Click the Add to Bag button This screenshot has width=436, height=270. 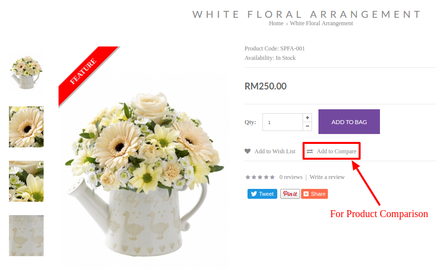click(x=349, y=122)
